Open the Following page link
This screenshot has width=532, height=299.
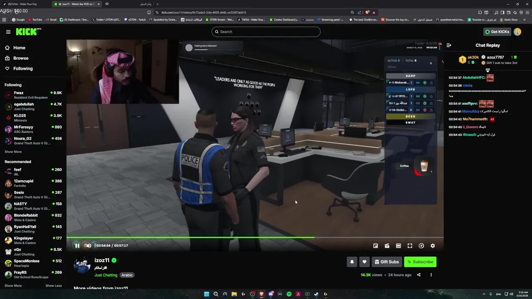pyautogui.click(x=19, y=69)
